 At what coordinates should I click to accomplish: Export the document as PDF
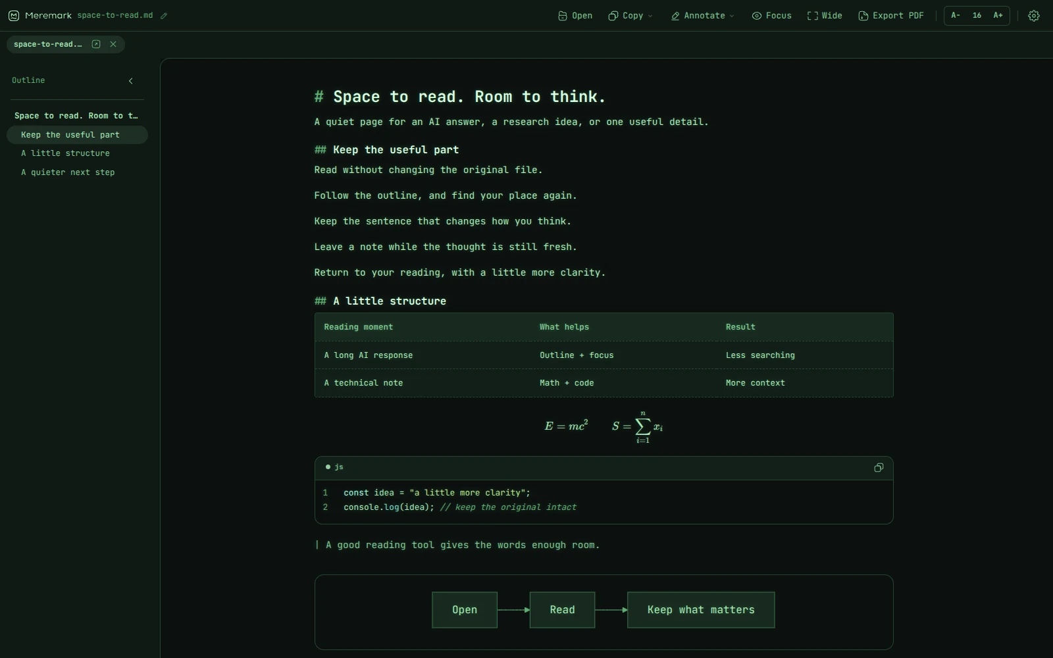(x=891, y=16)
